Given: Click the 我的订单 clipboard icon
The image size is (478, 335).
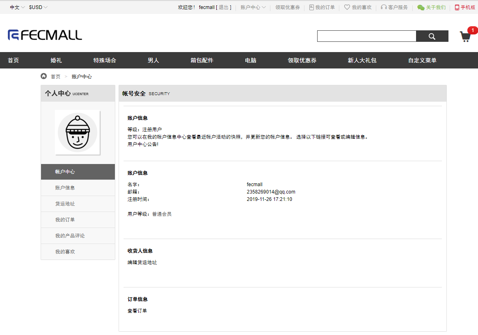Looking at the screenshot, I should coord(313,7).
